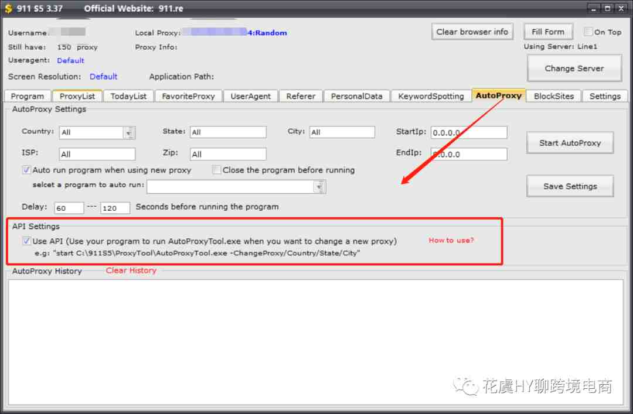Click Screen Resolution Default link

click(x=103, y=76)
